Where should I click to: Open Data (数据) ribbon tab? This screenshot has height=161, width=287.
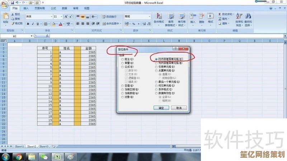tap(65, 8)
